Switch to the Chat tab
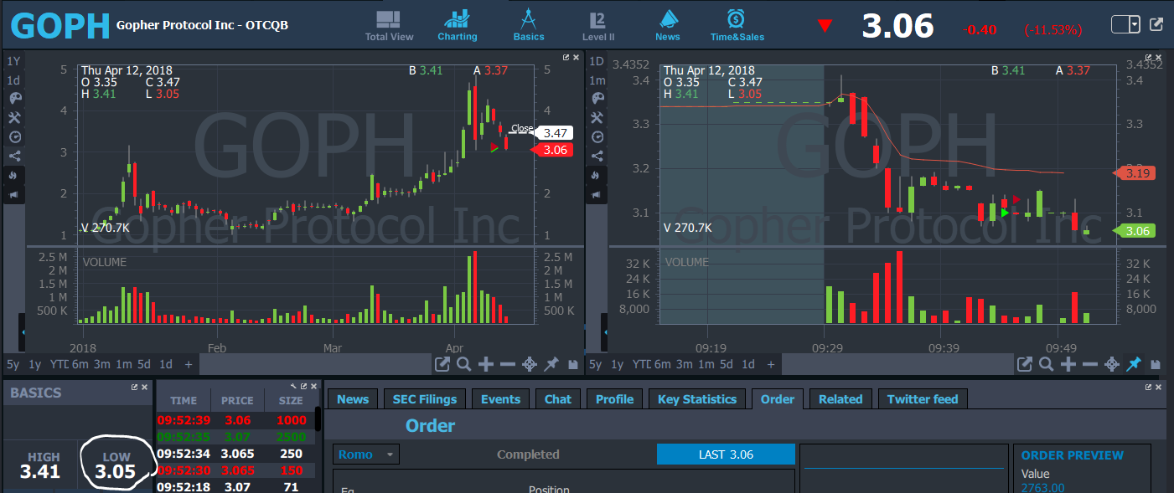The height and width of the screenshot is (493, 1174). click(557, 399)
